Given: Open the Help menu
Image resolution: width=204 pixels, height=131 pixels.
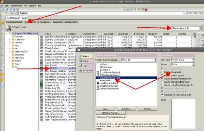Looking at the screenshot, I should point(39,6).
